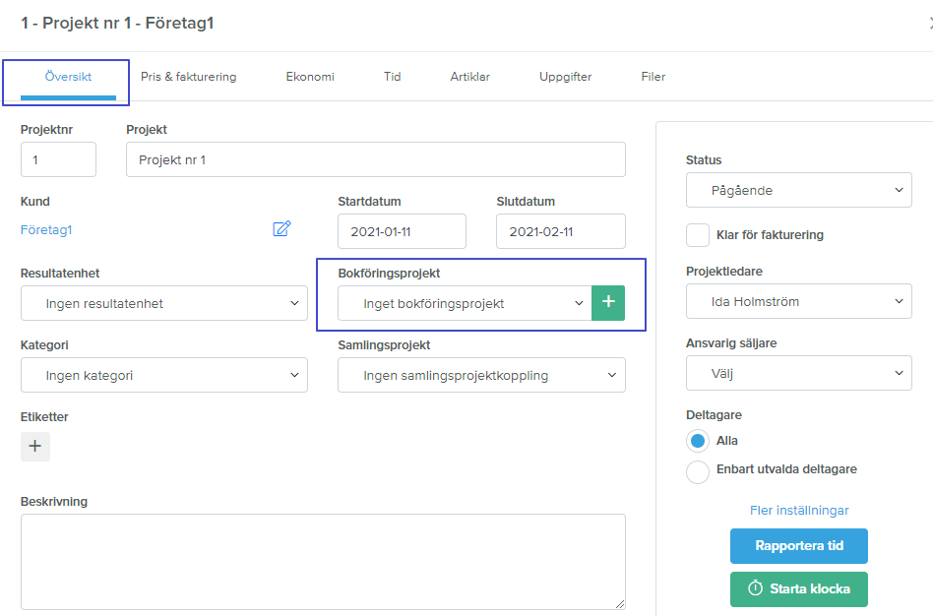This screenshot has height=616, width=933.
Task: Open the Samlingsprojekt dropdown
Action: click(481, 375)
